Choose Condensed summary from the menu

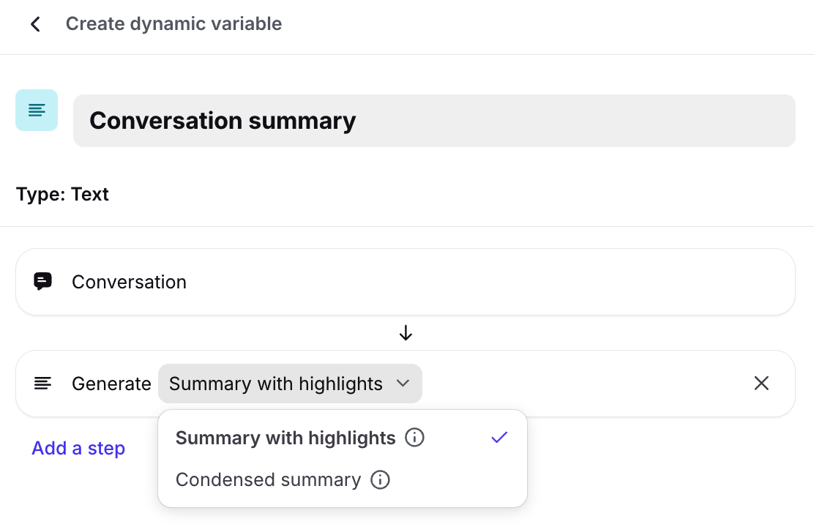click(268, 480)
